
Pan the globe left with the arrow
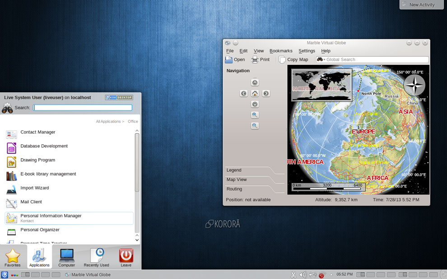pyautogui.click(x=244, y=93)
